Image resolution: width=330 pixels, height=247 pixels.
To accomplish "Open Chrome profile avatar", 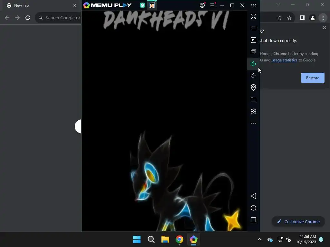I will pos(313,18).
